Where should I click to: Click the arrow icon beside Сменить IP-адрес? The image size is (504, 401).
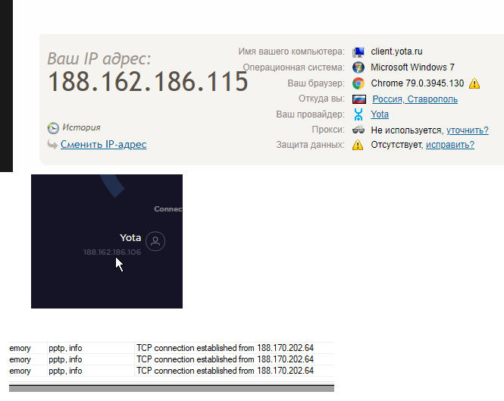coord(52,144)
